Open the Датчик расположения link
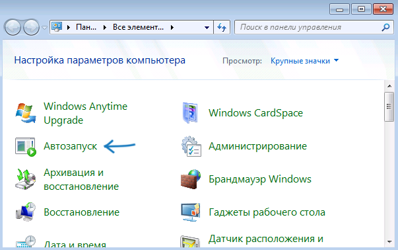The width and height of the screenshot is (398, 250). [x=266, y=239]
